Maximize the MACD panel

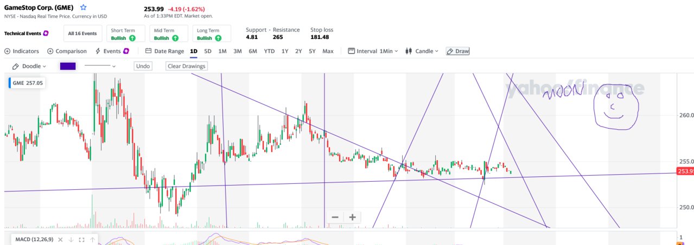coord(82,240)
